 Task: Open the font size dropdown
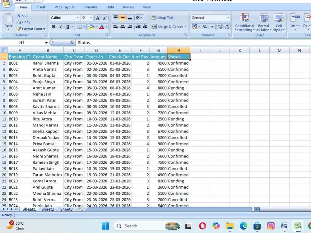click(91, 18)
